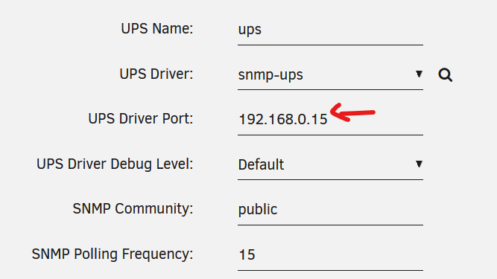Click the 'UPS Driver:' label

pos(156,74)
